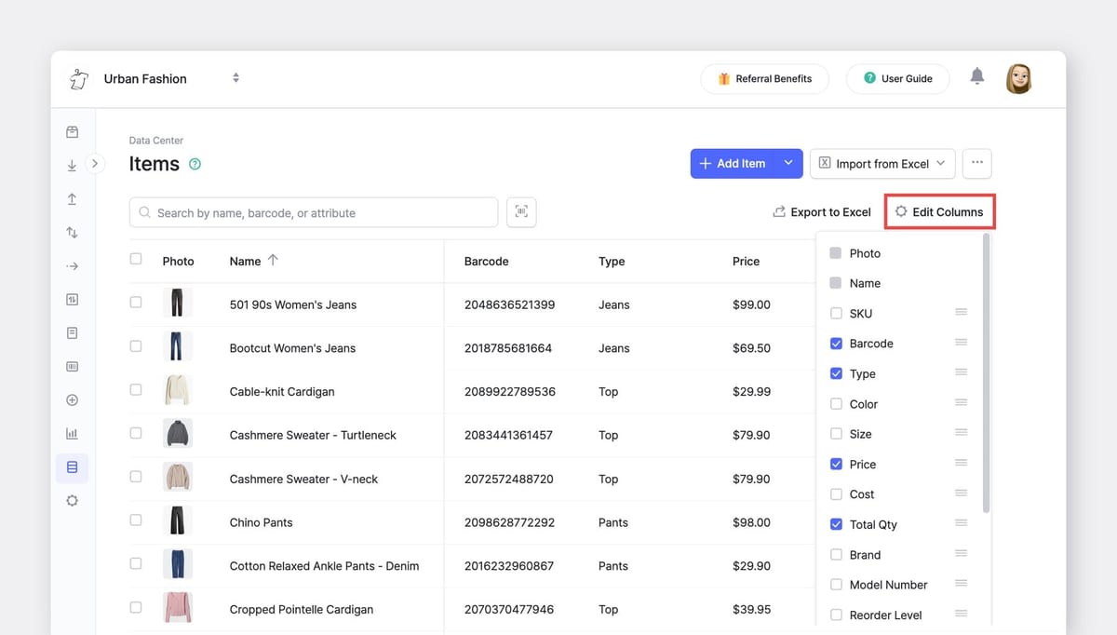Click the Edit Columns panel scrollbar

pos(986,372)
